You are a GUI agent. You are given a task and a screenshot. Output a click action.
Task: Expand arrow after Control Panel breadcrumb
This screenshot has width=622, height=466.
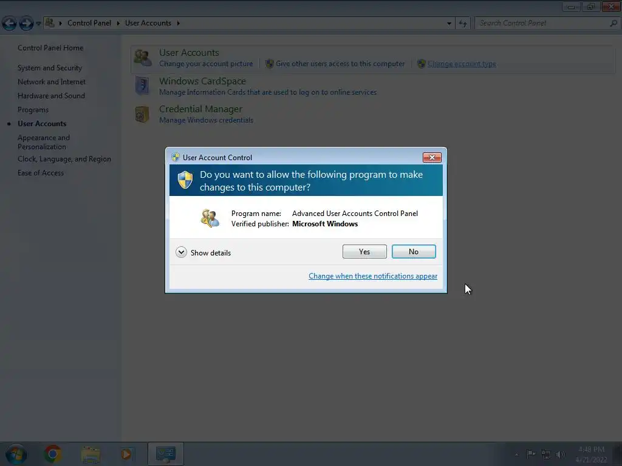point(118,23)
